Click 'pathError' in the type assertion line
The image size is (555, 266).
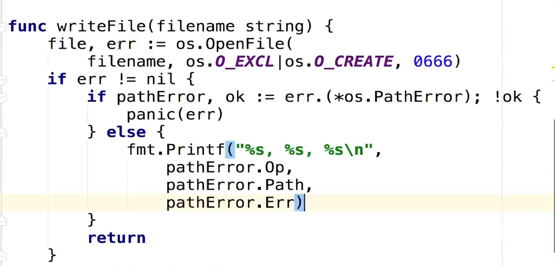[x=161, y=98]
